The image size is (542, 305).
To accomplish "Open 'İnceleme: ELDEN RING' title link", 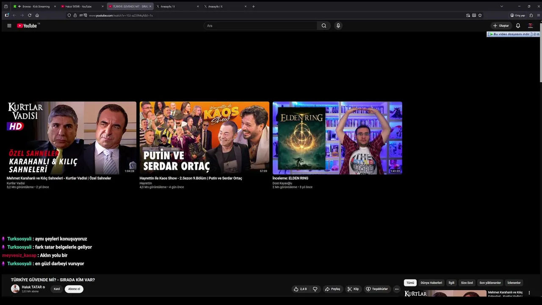I will 290,178.
